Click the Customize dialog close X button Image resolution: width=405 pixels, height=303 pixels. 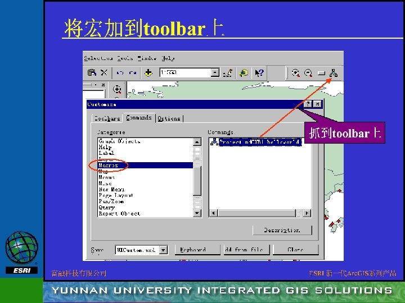(317, 104)
